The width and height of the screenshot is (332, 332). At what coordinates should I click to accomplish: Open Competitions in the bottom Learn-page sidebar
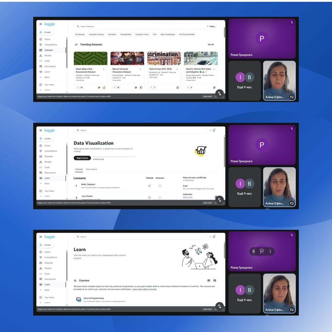point(51,258)
